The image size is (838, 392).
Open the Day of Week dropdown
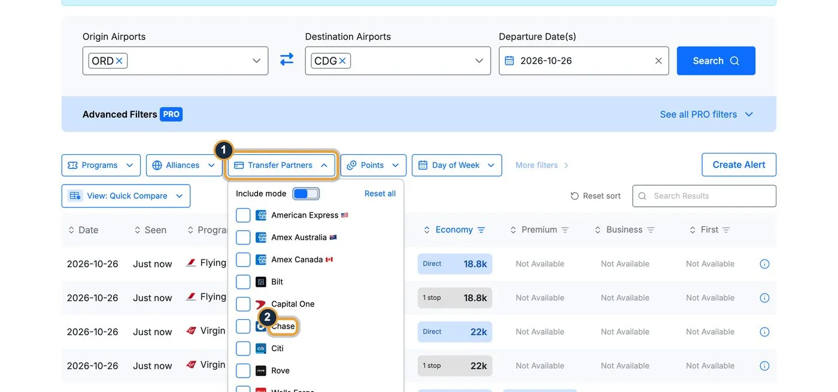[457, 166]
